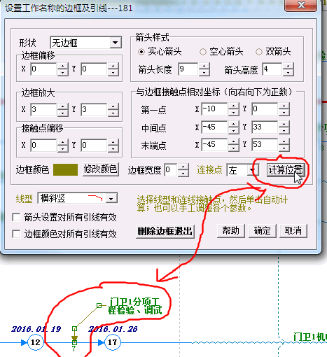
Task: Click network node 12 circle
Action: tap(36, 342)
